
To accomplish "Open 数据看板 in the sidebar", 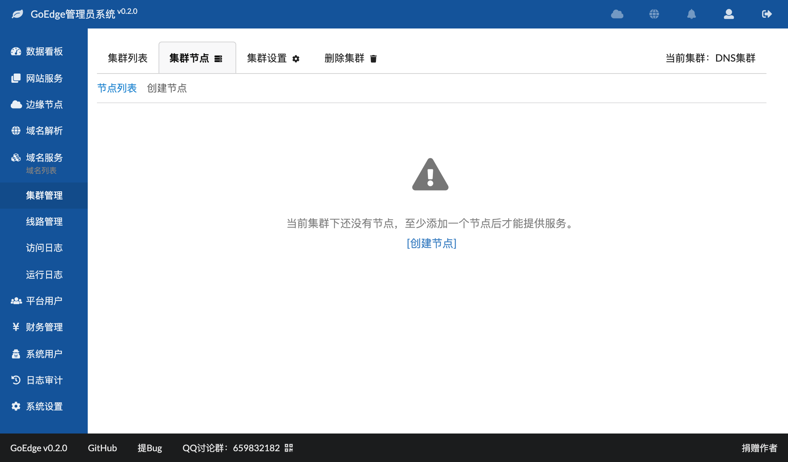I will 44,52.
